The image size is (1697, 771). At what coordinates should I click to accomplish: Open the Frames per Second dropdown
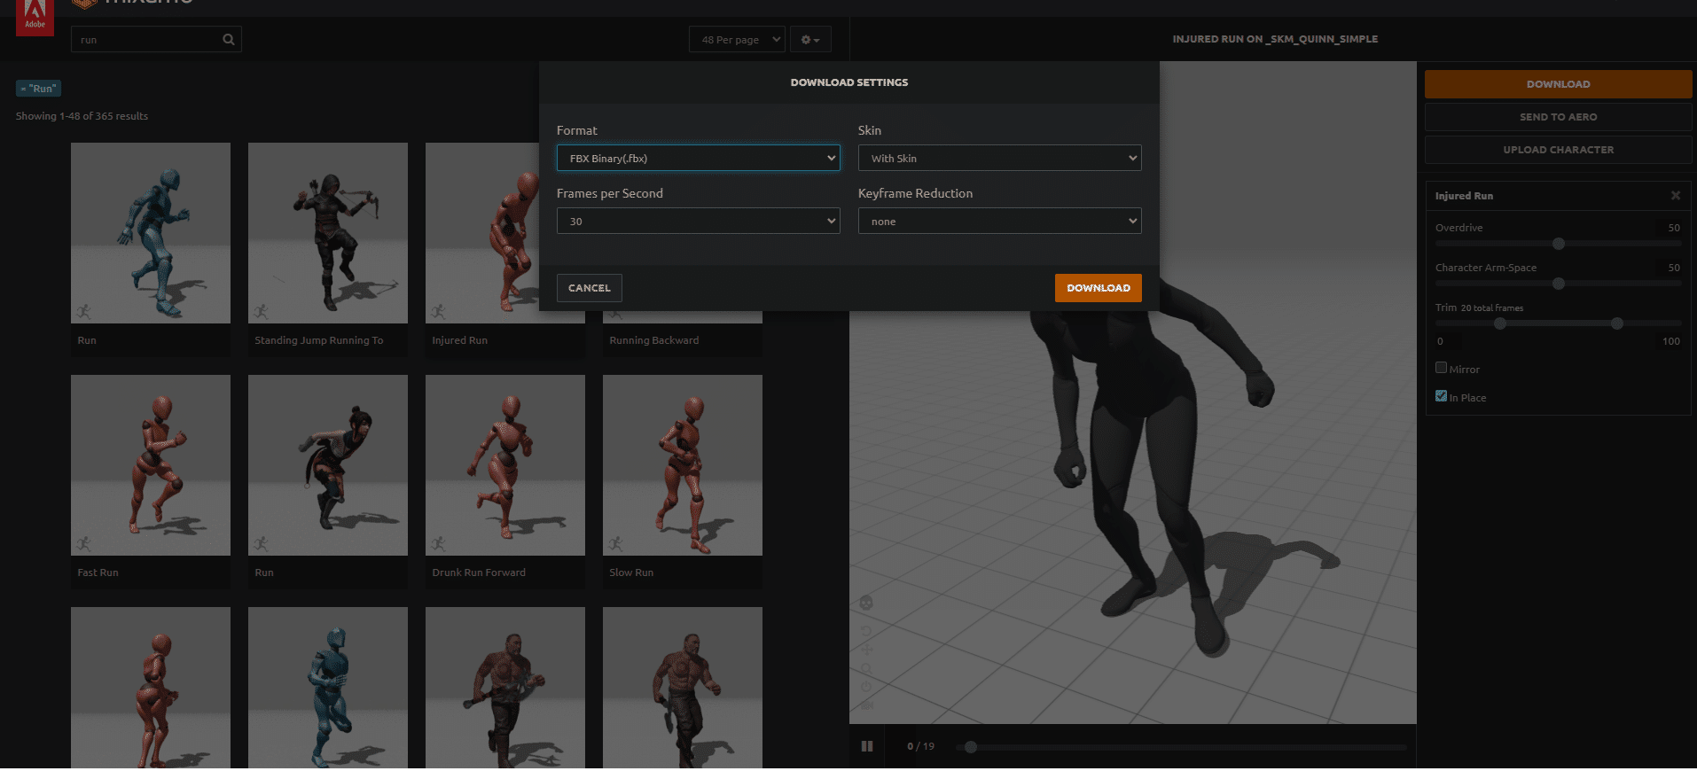tap(698, 221)
